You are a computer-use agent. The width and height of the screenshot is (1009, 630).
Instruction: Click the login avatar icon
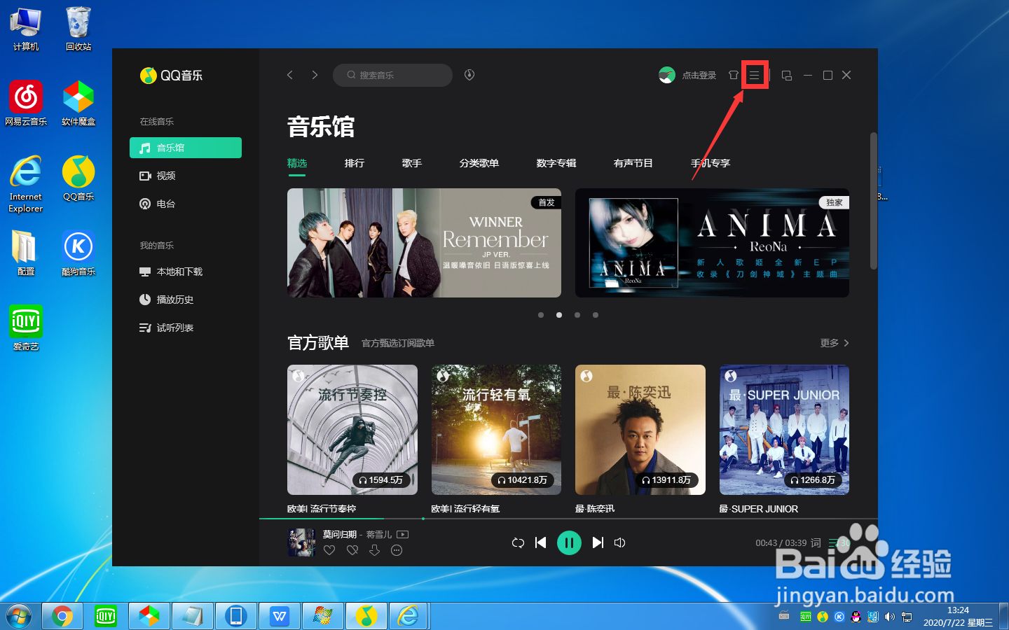(x=667, y=75)
